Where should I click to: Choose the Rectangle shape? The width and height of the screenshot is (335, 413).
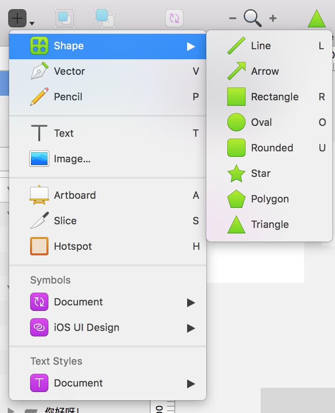(274, 97)
